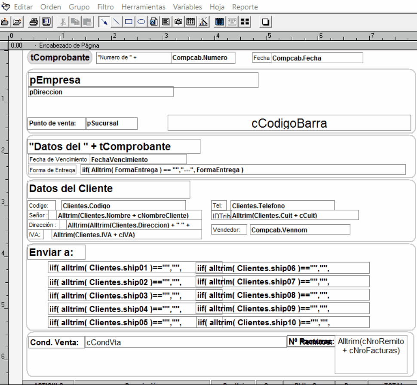
Task: Select the Clientes.ship10 expression field
Action: [282, 322]
